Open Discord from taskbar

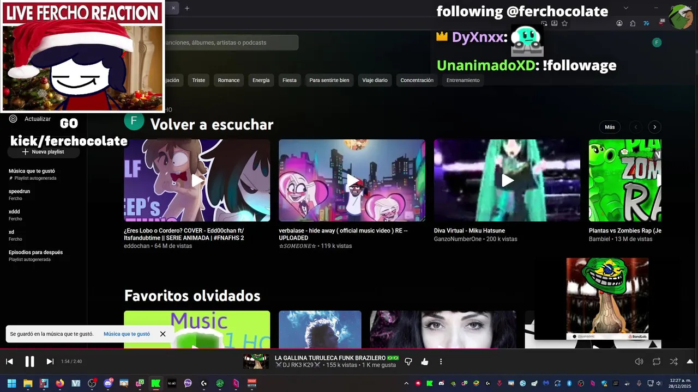pyautogui.click(x=108, y=383)
